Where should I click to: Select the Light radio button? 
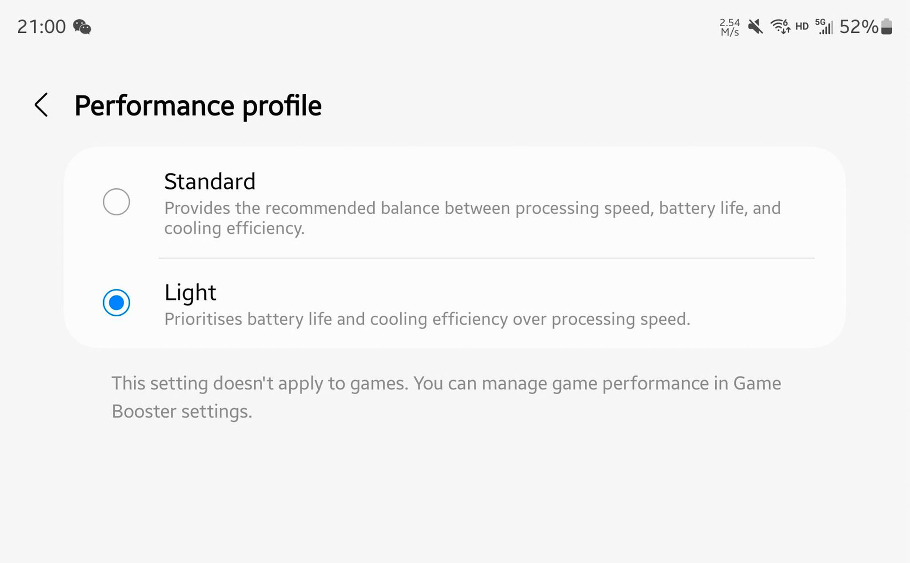(x=116, y=303)
